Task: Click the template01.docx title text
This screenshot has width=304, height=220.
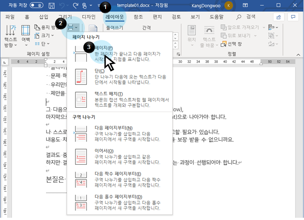Action: (133, 5)
